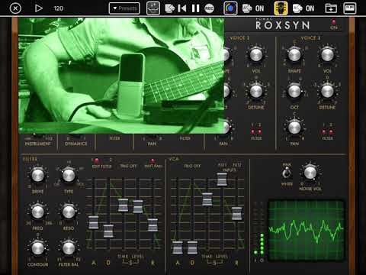The width and height of the screenshot is (366, 275).
Task: Click the green oscilloscope waveform display
Action: 307,231
